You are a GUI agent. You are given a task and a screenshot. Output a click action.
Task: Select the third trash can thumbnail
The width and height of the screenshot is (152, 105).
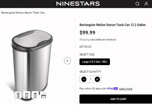[x=35, y=95]
